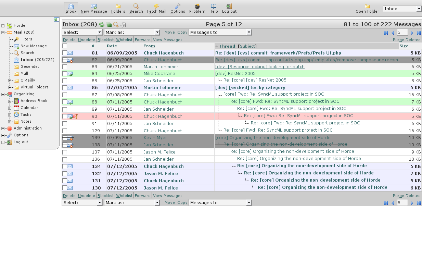Refresh the Inbox with green arrows icon

(102, 24)
